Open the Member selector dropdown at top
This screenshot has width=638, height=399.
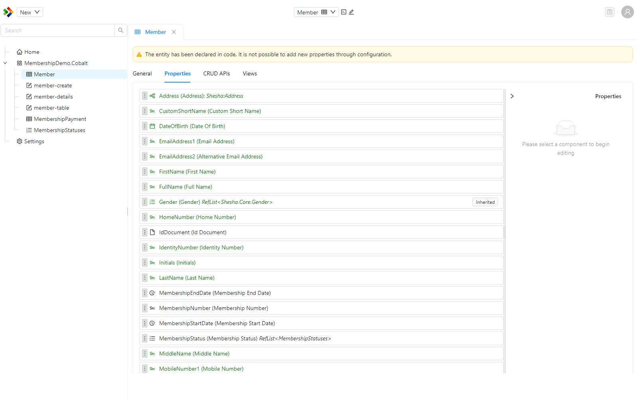coord(316,12)
